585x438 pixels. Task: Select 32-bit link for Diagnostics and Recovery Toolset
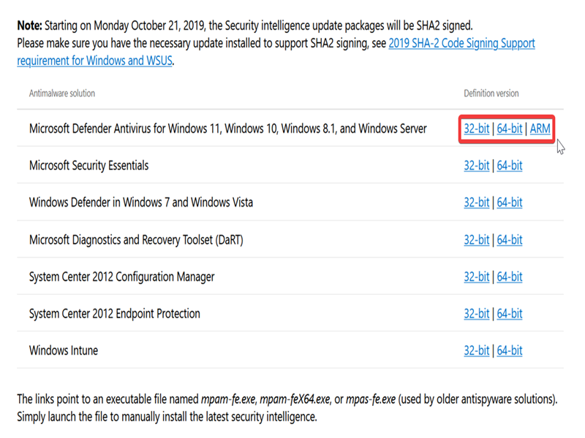[x=477, y=239]
